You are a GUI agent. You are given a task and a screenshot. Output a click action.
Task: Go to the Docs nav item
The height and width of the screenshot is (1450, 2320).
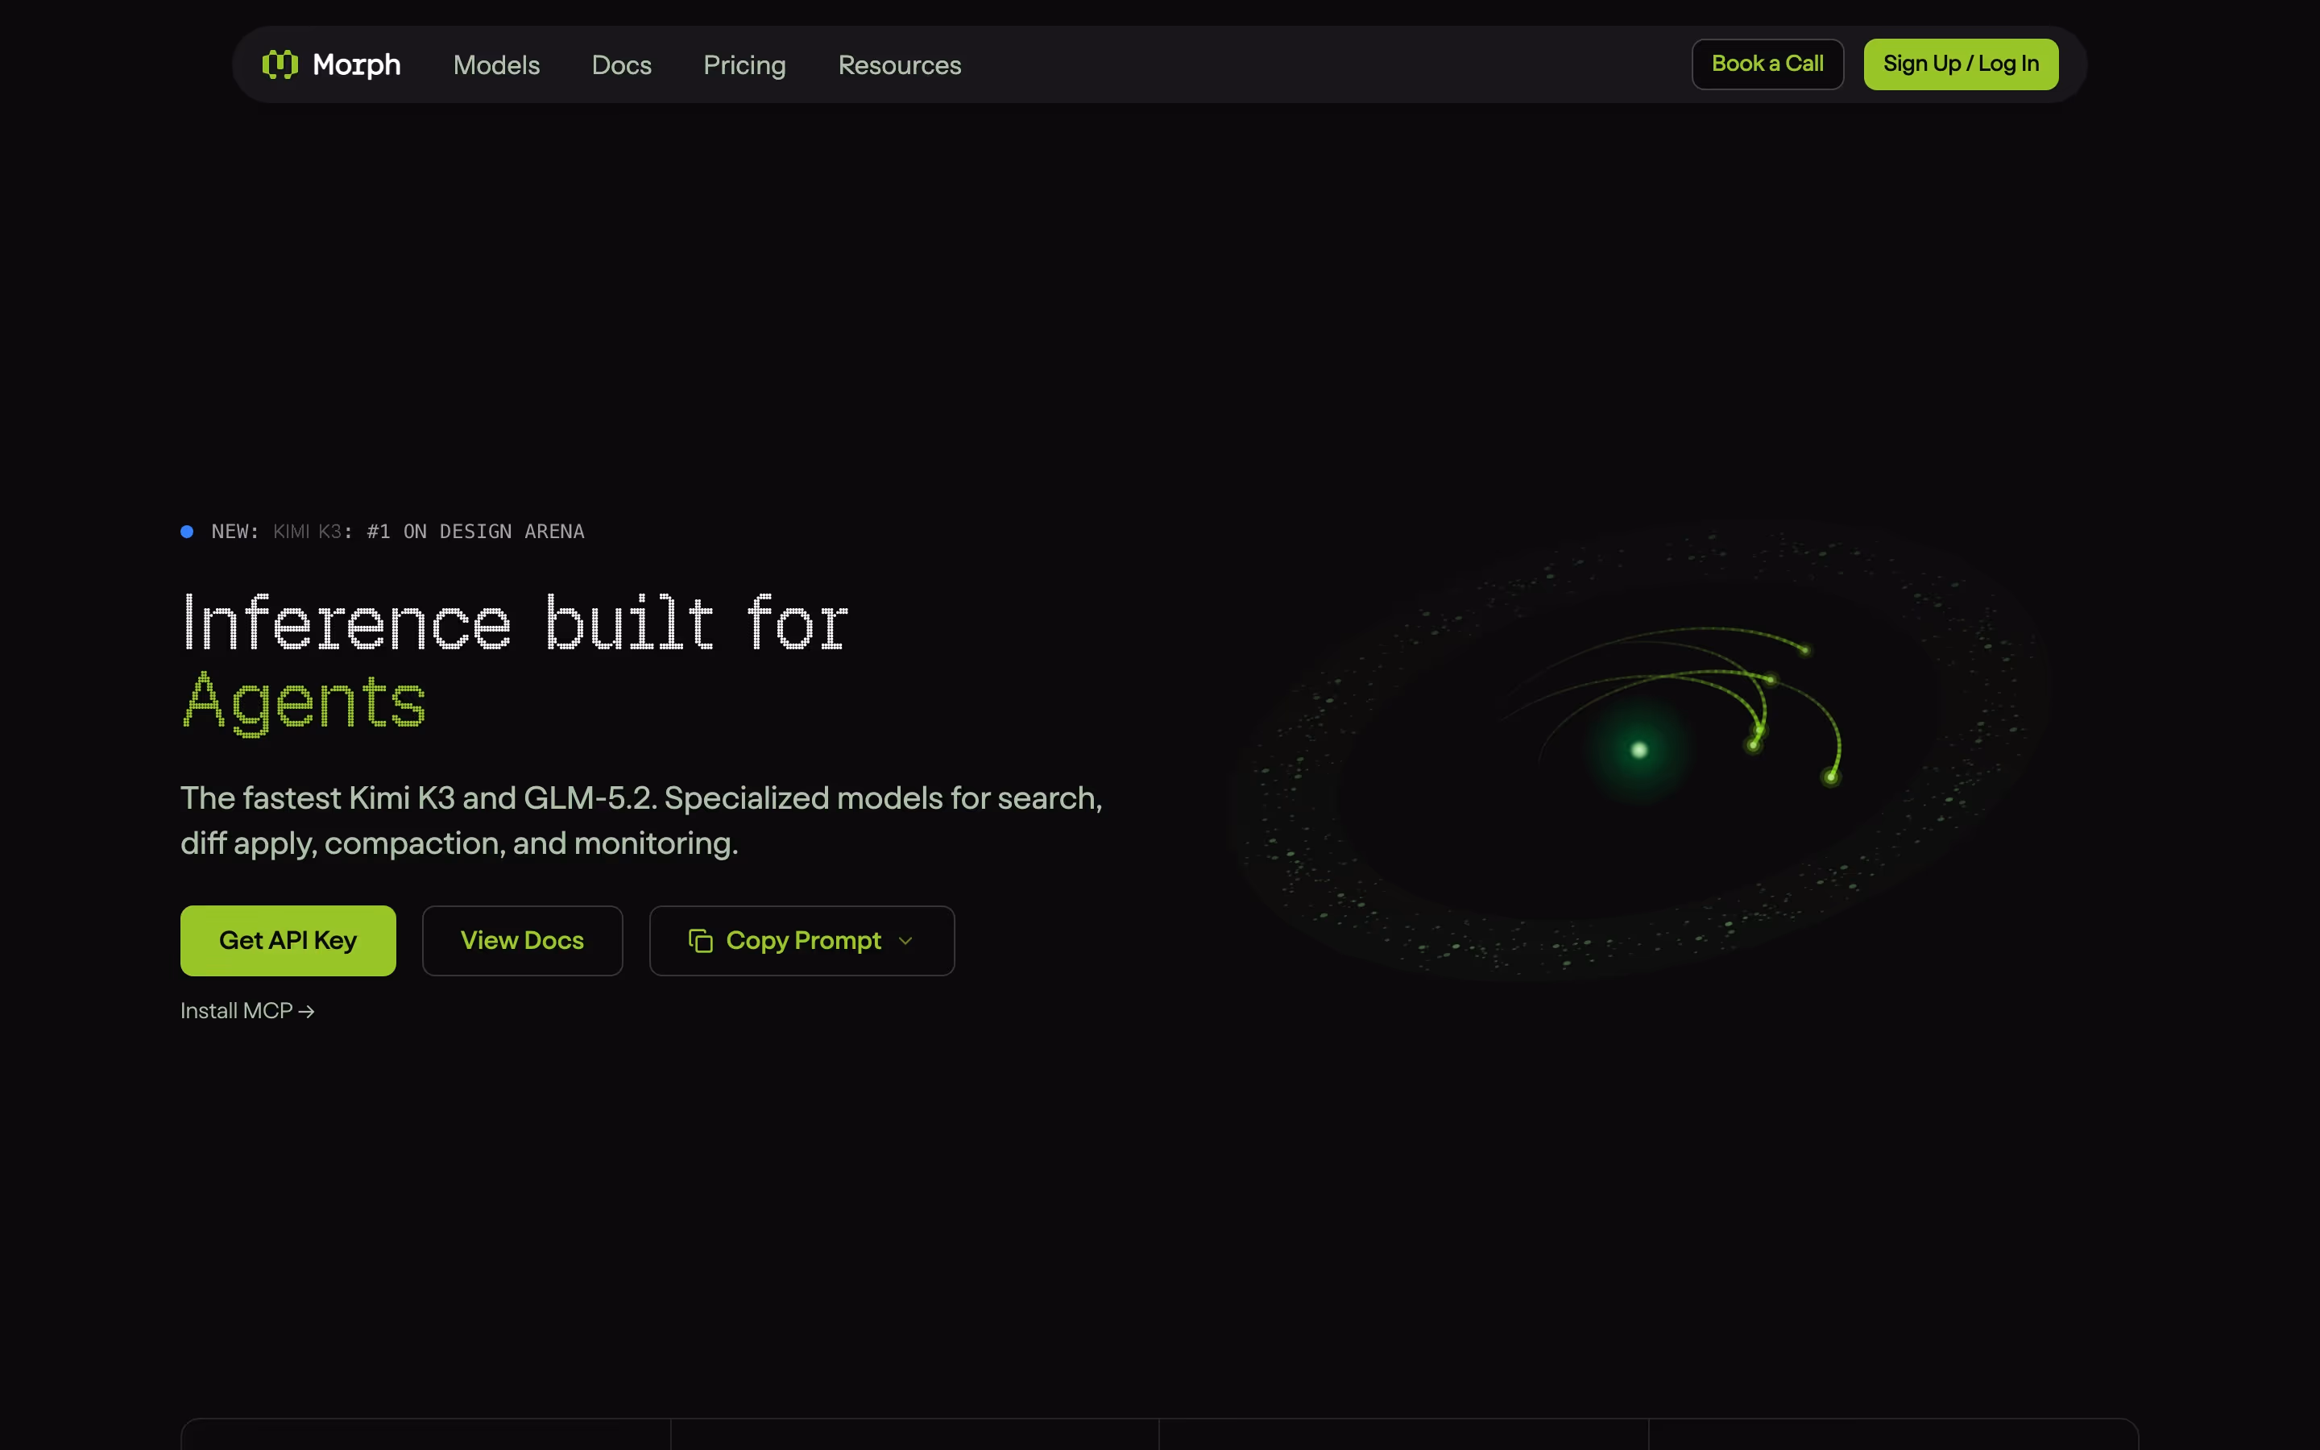coord(621,65)
